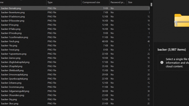The width and height of the screenshot is (189, 106).
Task: Select file backer-01booster.png
Action: coord(13,21)
